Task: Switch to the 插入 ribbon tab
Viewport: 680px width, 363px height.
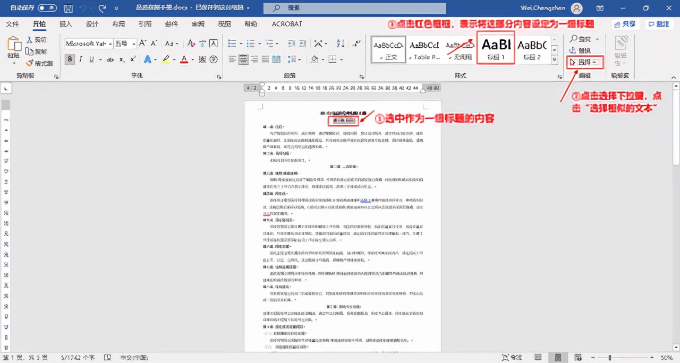Action: (65, 24)
